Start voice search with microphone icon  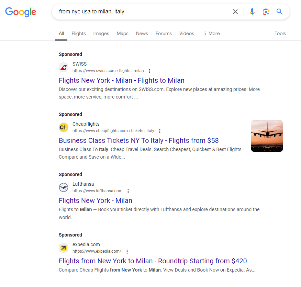252,12
